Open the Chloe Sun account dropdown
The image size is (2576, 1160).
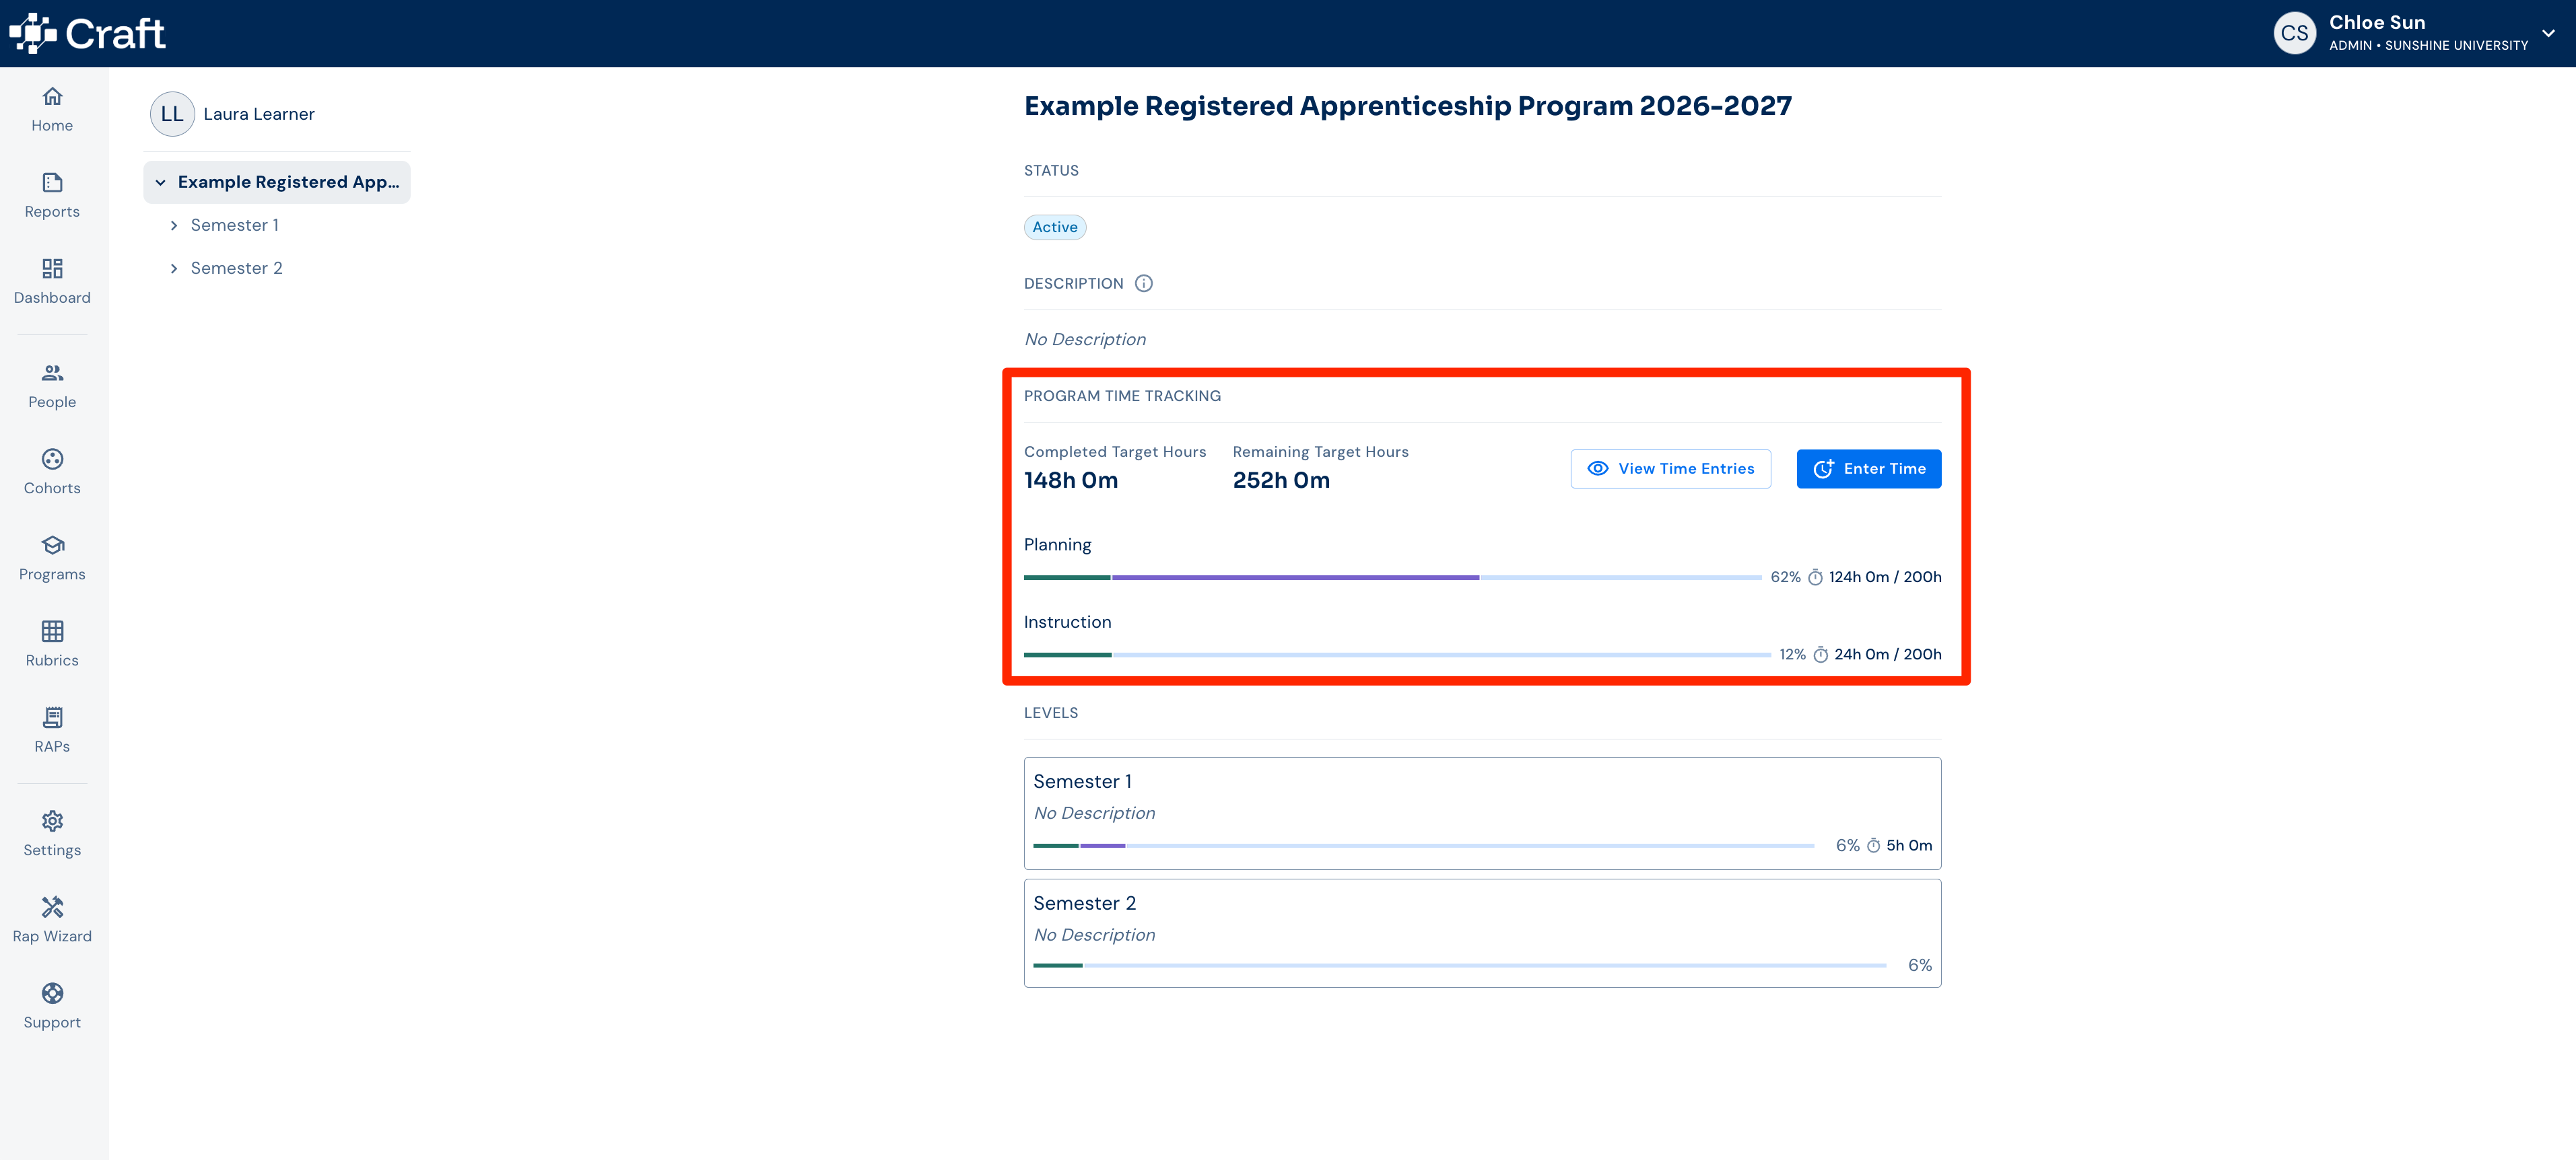[2547, 33]
